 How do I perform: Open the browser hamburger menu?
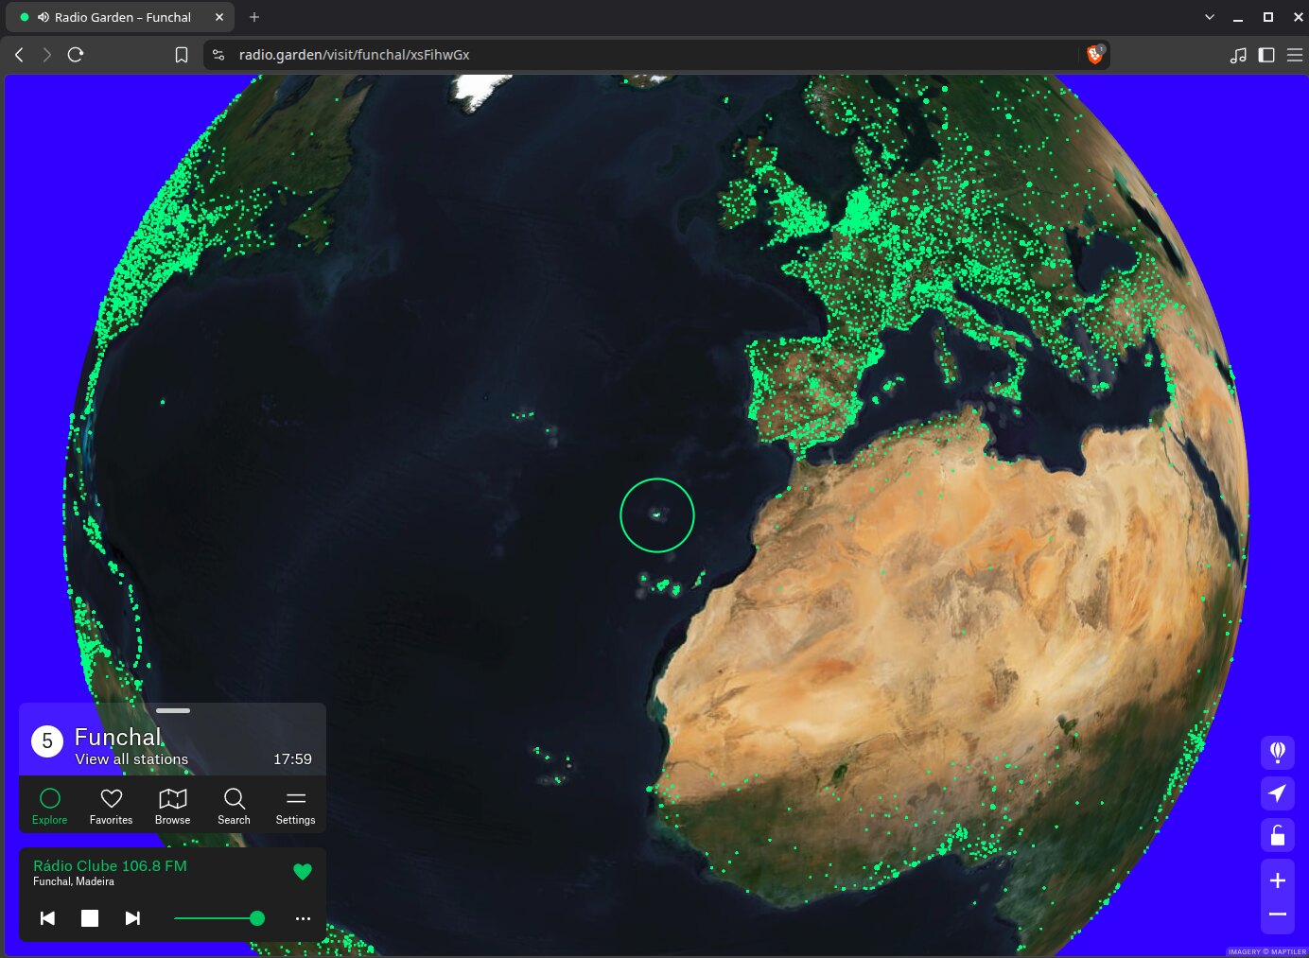1295,55
